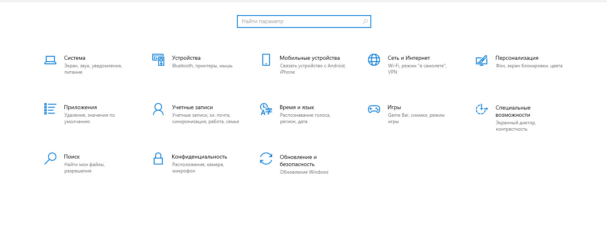Image resolution: width=607 pixels, height=225 pixels.
Task: Click the person icon for Учетные записи
Action: (x=158, y=109)
